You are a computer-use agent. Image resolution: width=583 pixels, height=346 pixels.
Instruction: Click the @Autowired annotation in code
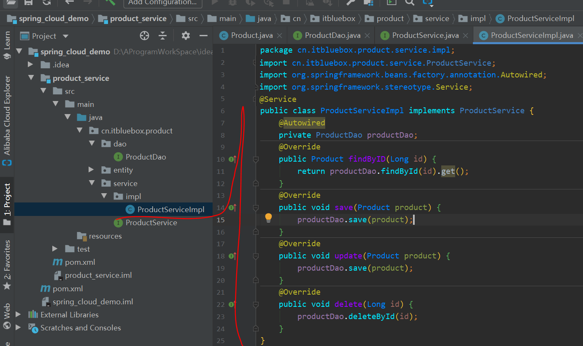302,123
